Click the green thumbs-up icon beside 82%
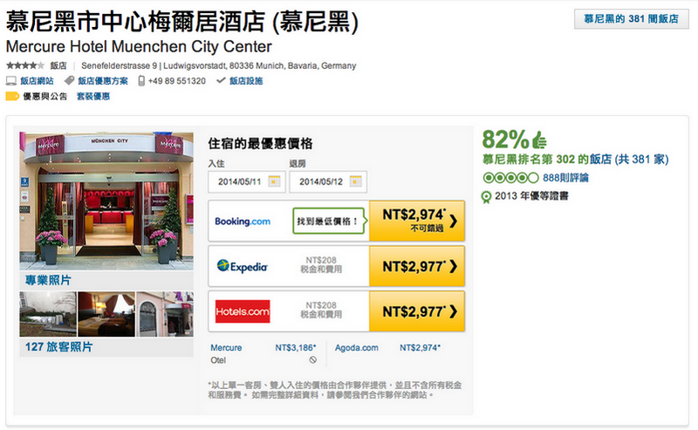Image resolution: width=698 pixels, height=430 pixels. tap(538, 140)
